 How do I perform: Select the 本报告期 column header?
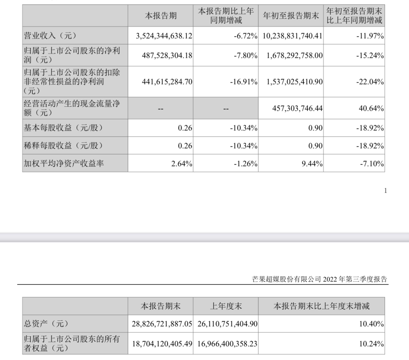pos(161,16)
